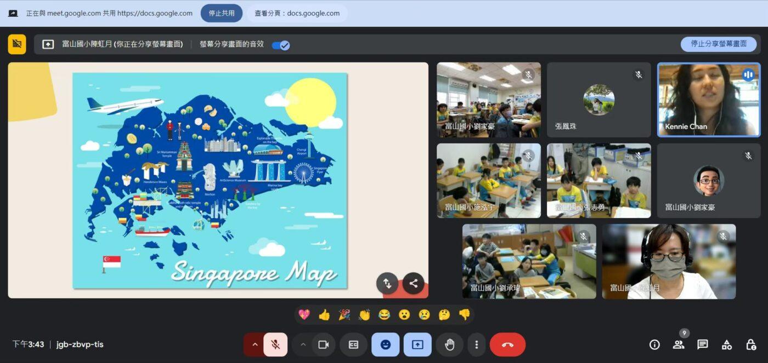Select the Kennie Chan video tile
The width and height of the screenshot is (768, 363).
709,100
